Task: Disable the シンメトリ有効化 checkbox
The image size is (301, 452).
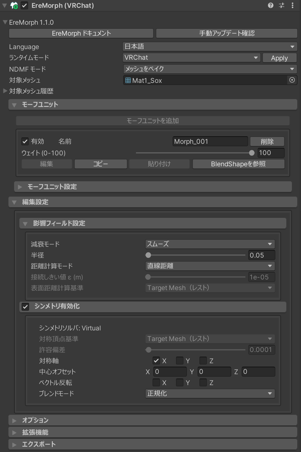Action: (x=25, y=307)
